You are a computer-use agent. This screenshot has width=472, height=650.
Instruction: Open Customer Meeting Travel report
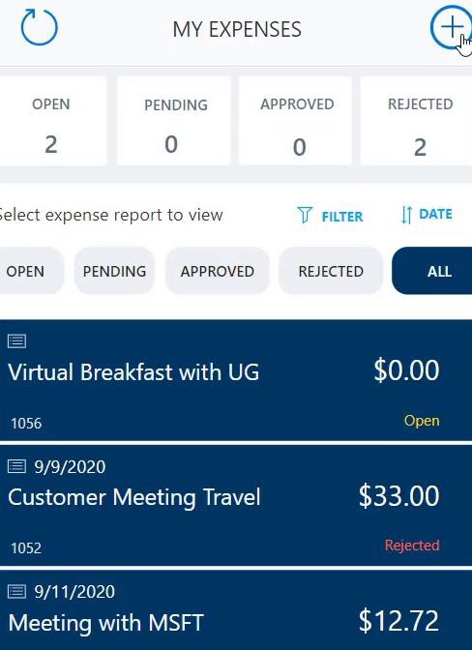(236, 505)
